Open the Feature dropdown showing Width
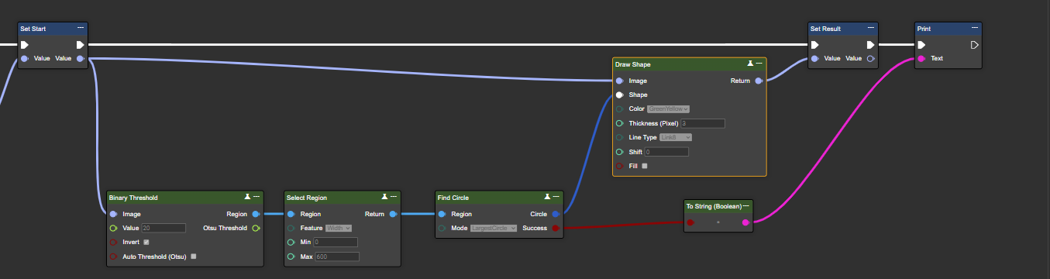Screen dimensions: 1050x279 pyautogui.click(x=339, y=228)
